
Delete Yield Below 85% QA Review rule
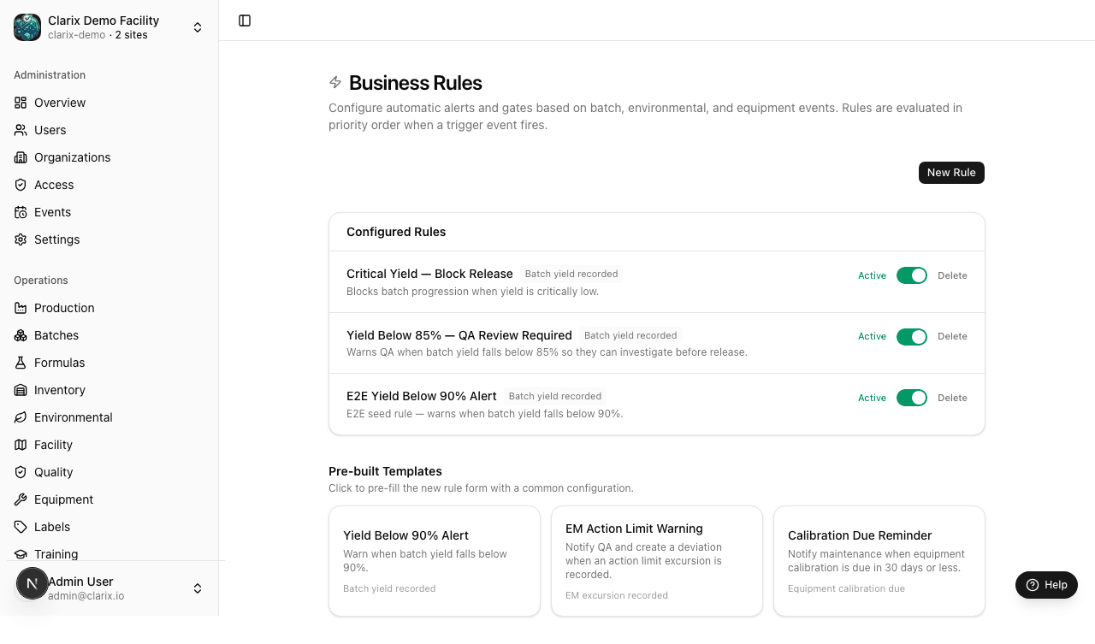[x=952, y=337]
